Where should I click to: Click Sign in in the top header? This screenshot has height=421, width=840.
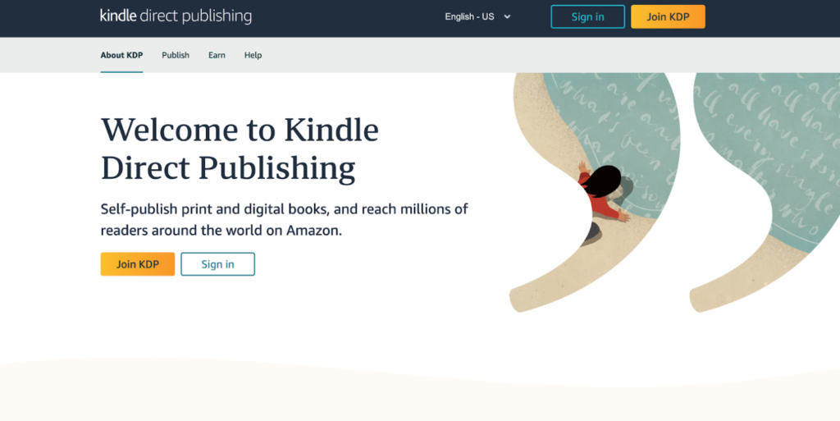(587, 16)
